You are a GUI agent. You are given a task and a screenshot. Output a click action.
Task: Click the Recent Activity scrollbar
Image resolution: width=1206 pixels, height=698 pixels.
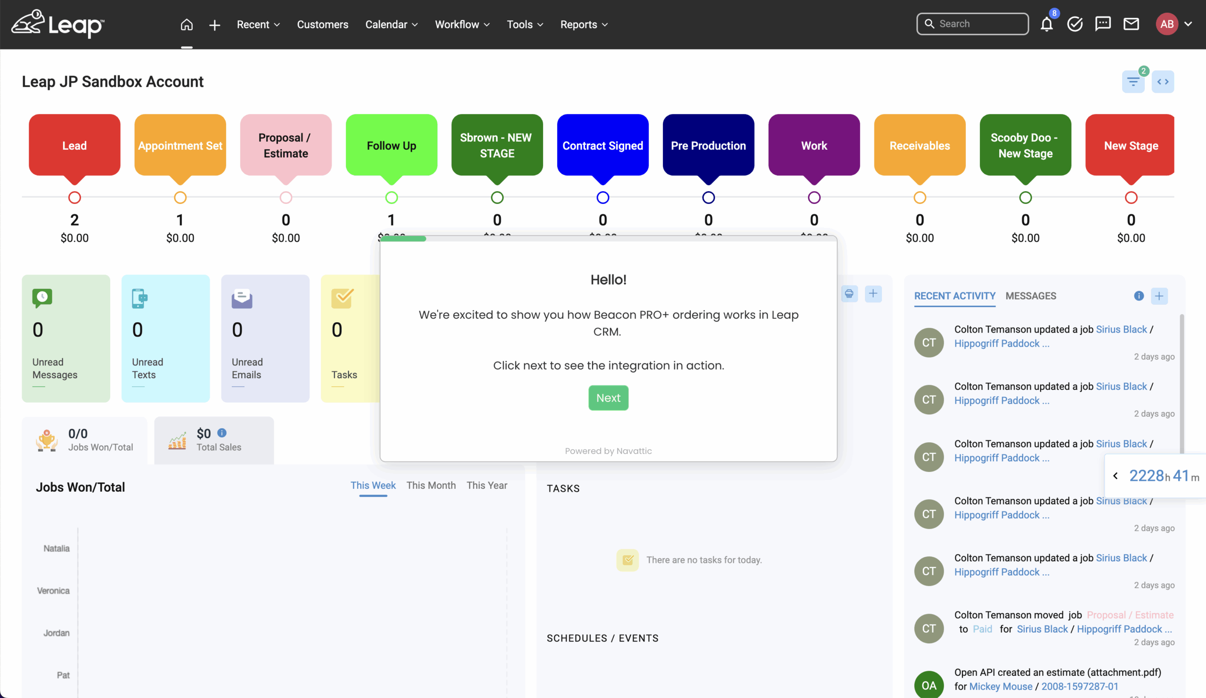(1182, 383)
